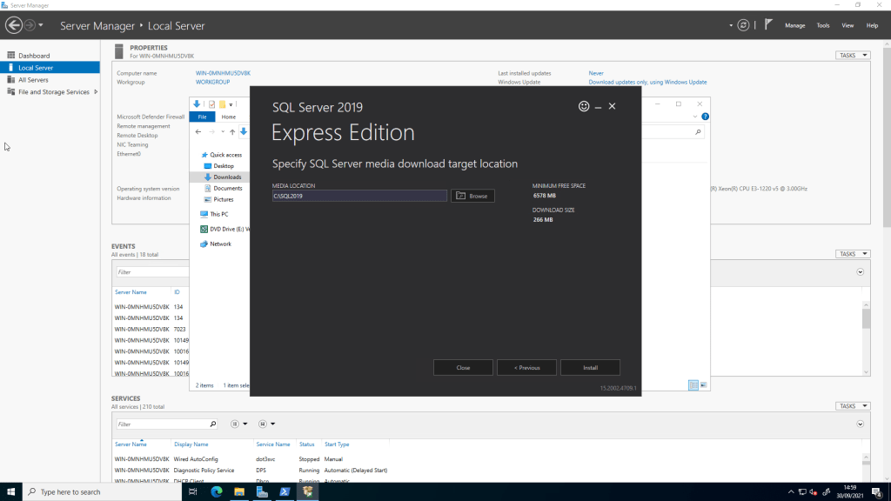Open the Properties TASKS dropdown

852,56
